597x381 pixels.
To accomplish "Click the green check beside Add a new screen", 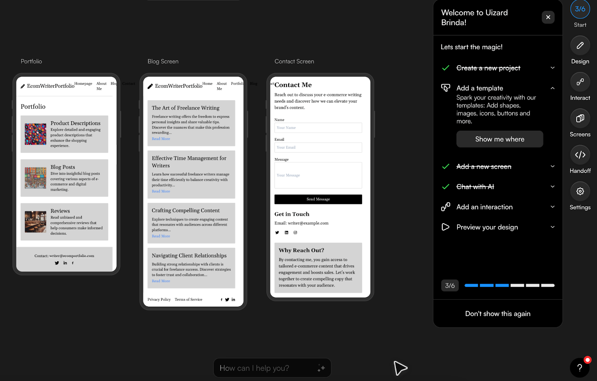I will click(446, 166).
